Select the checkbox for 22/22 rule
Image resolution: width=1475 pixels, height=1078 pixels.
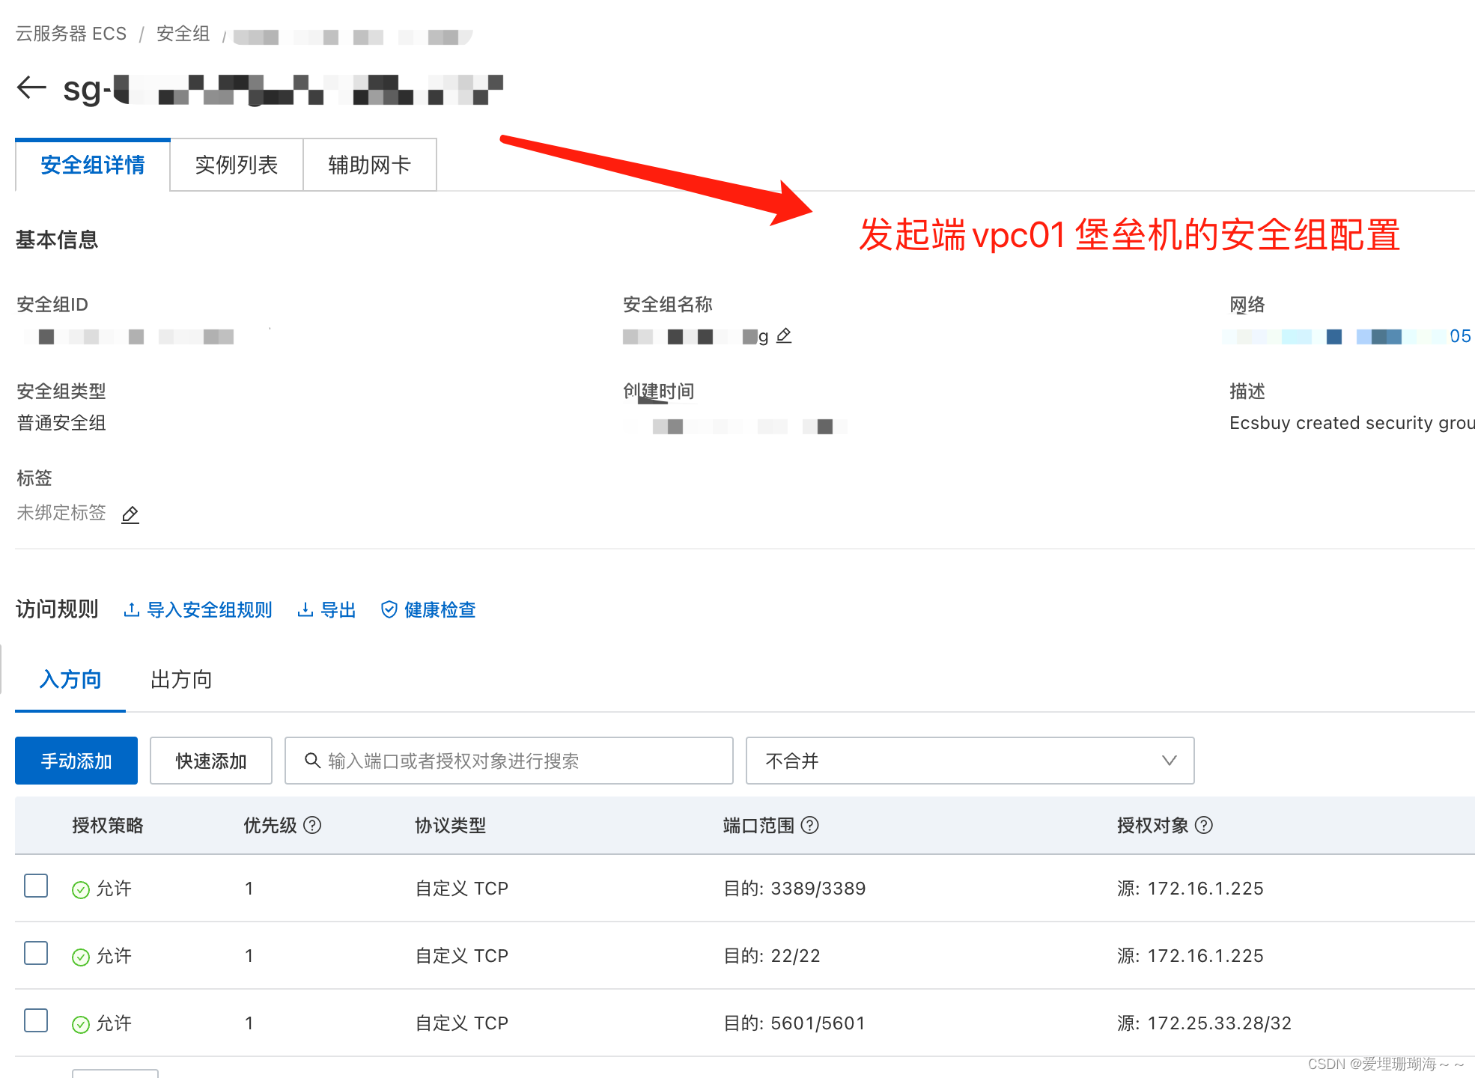tap(36, 953)
